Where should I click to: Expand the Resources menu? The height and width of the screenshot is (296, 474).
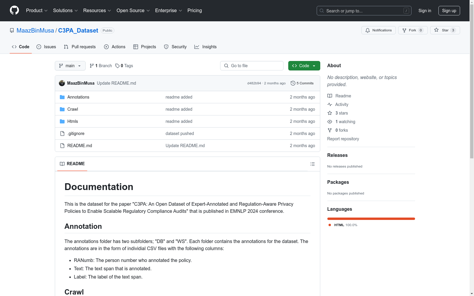coord(97,10)
